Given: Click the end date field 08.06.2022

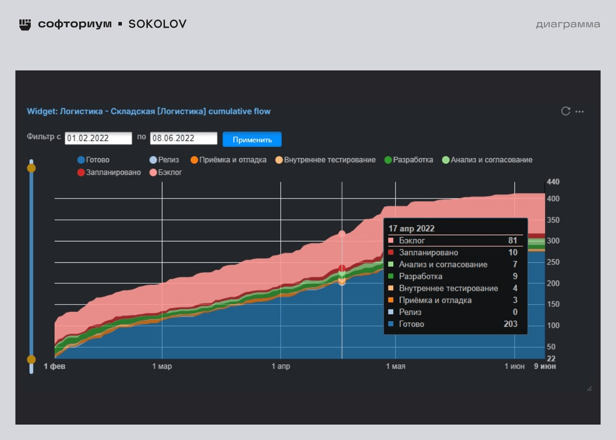Looking at the screenshot, I should (x=183, y=138).
